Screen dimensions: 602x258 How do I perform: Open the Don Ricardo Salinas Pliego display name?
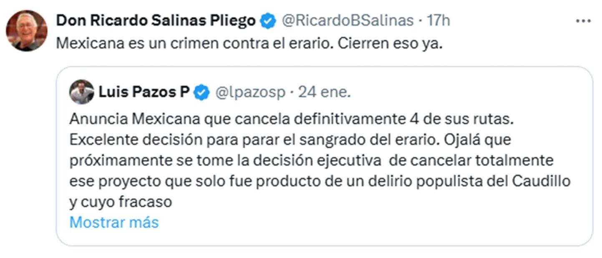[x=156, y=20]
